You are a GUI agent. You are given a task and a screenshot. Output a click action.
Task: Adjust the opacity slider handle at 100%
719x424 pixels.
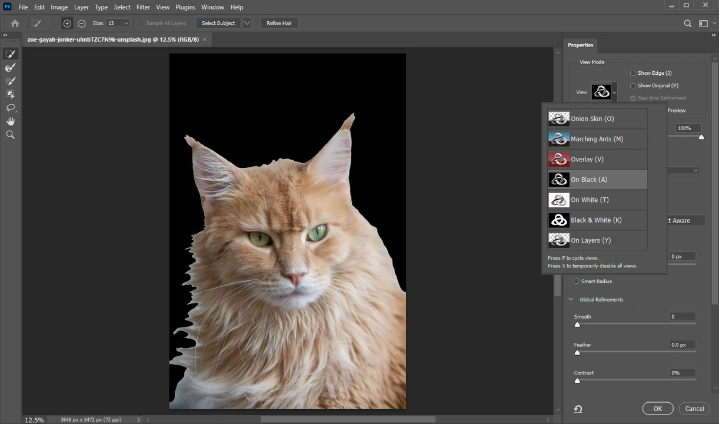(x=701, y=137)
